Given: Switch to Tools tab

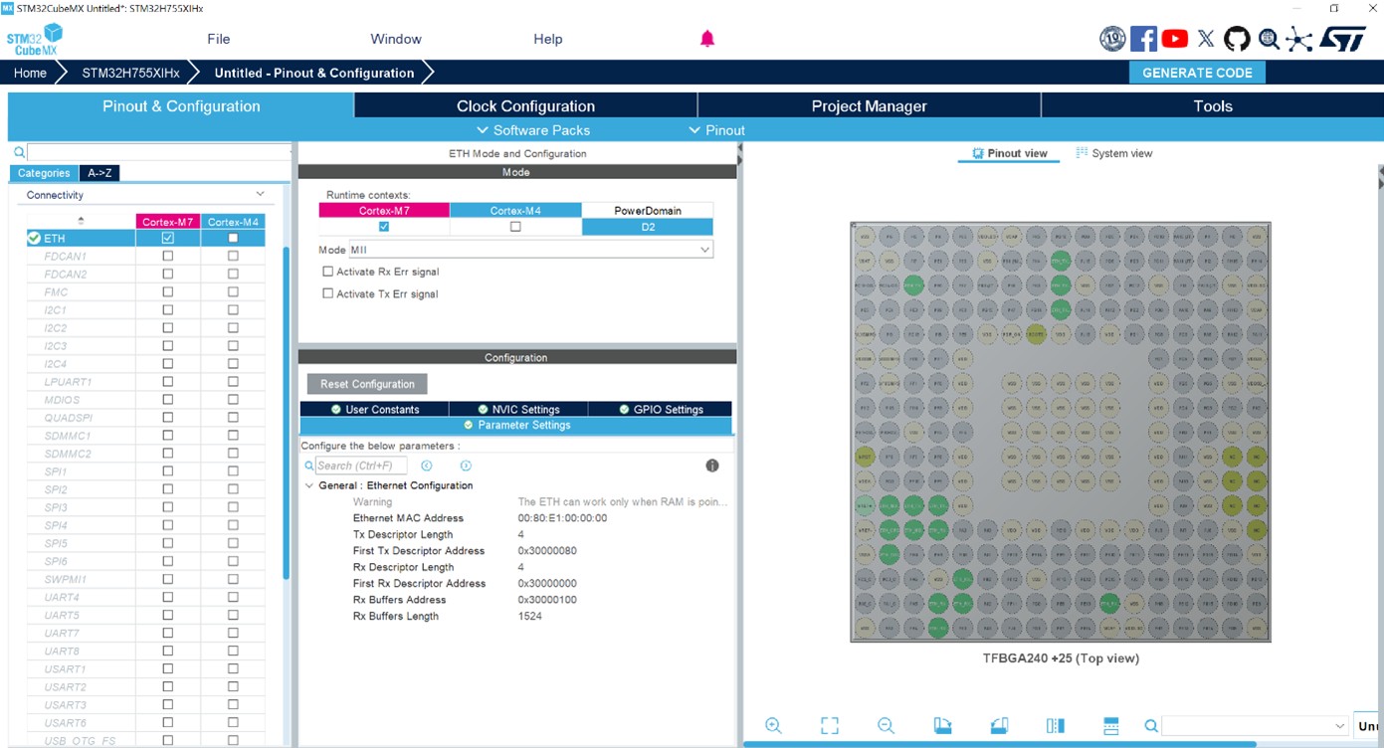Looking at the screenshot, I should pos(1213,106).
